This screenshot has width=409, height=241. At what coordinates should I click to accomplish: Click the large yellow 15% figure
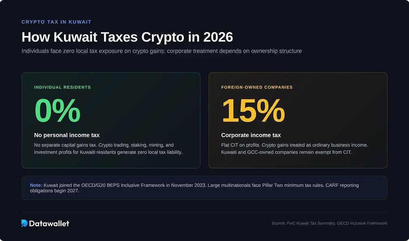[x=253, y=111]
